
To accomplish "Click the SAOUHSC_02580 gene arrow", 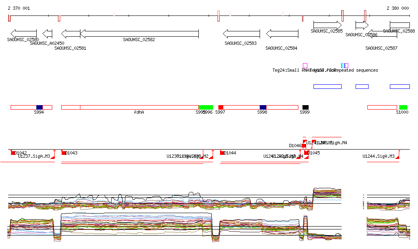I will click(x=24, y=33).
